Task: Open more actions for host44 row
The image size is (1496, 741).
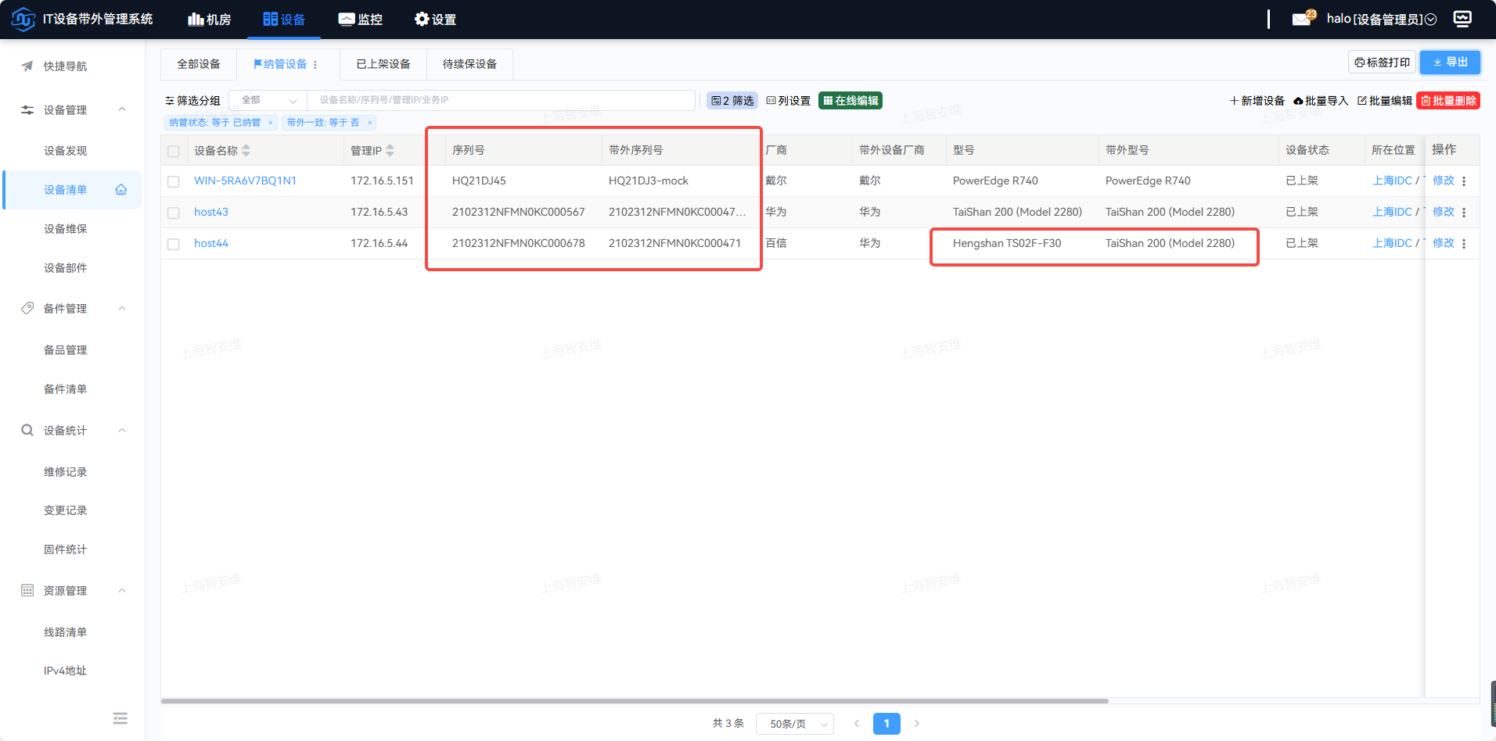Action: coord(1464,243)
